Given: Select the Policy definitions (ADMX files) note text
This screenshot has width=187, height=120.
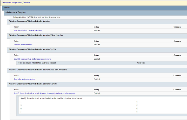Looking at the screenshot, I should 37,17.
